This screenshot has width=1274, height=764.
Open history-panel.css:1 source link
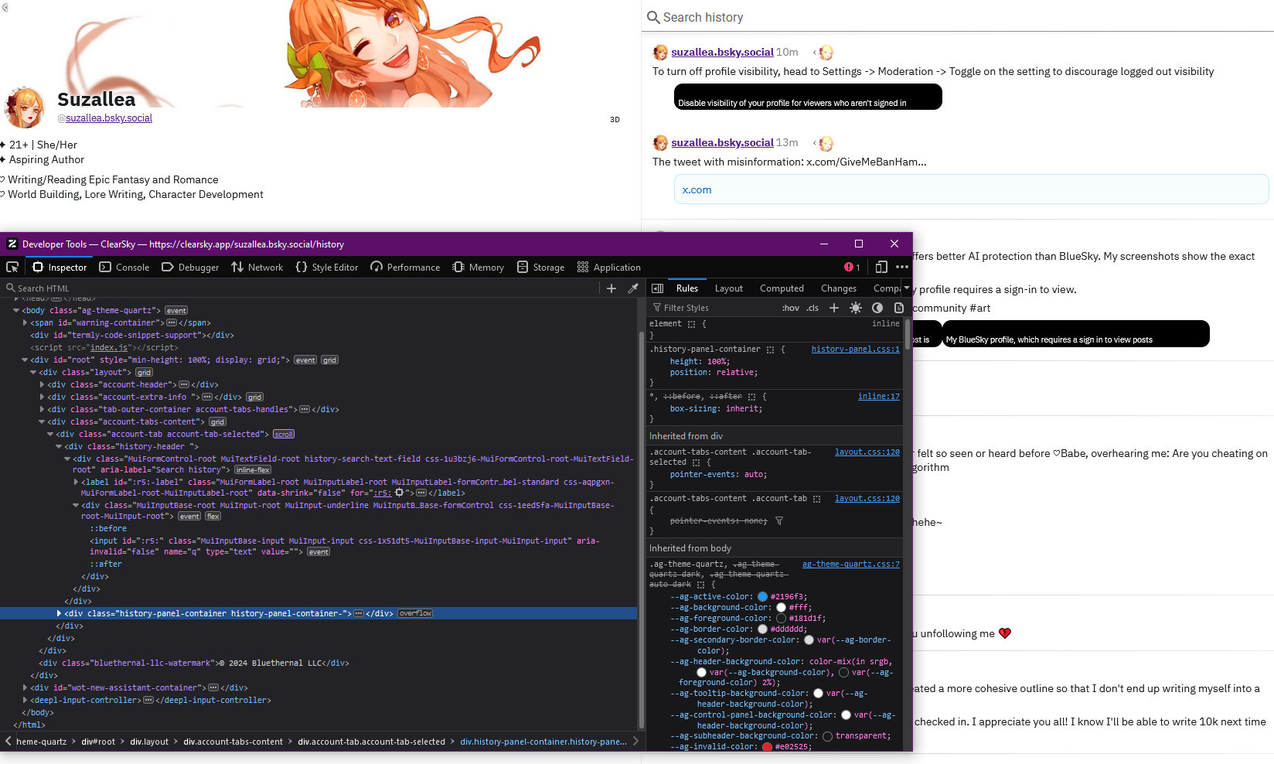[x=855, y=349]
